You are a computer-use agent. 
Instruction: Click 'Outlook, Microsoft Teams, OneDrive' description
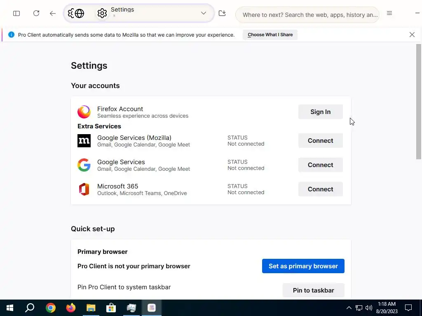pos(142,193)
